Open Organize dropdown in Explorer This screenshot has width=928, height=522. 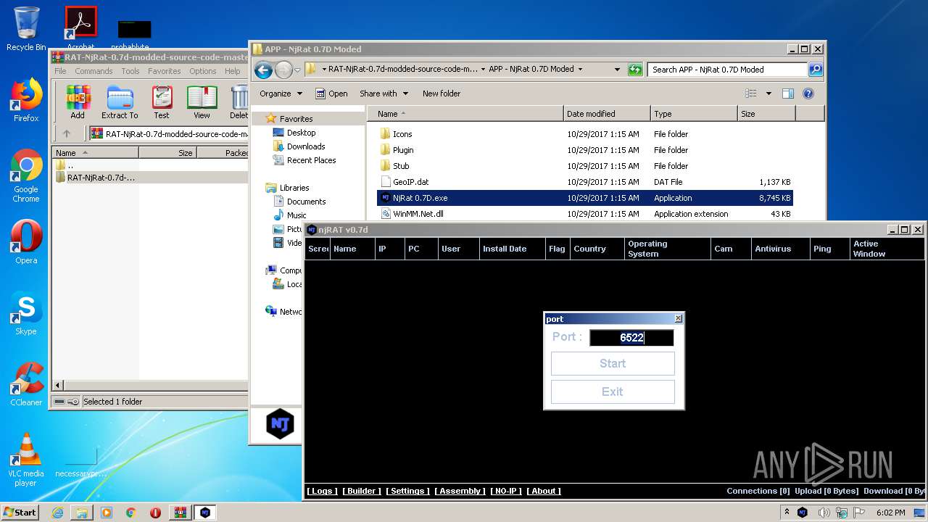281,94
